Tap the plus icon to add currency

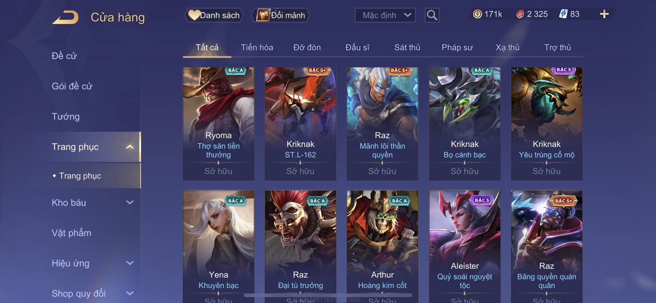point(604,14)
